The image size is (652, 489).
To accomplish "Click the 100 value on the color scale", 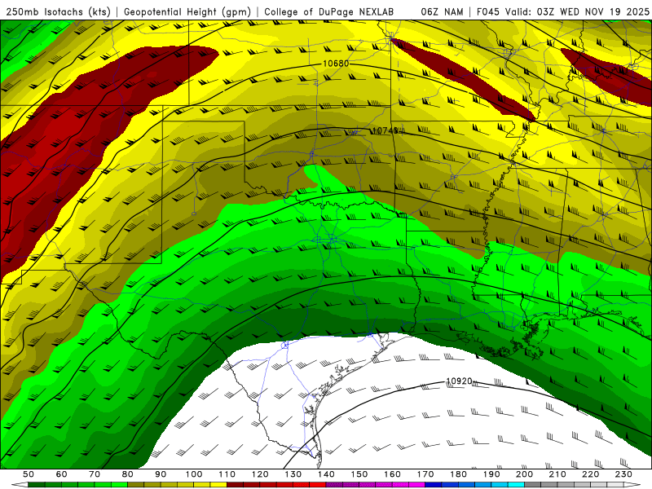I will 194,474.
